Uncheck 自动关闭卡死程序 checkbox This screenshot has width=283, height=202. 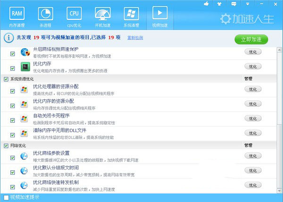tap(12, 120)
